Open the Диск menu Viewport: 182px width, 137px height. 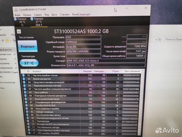[x=54, y=14]
